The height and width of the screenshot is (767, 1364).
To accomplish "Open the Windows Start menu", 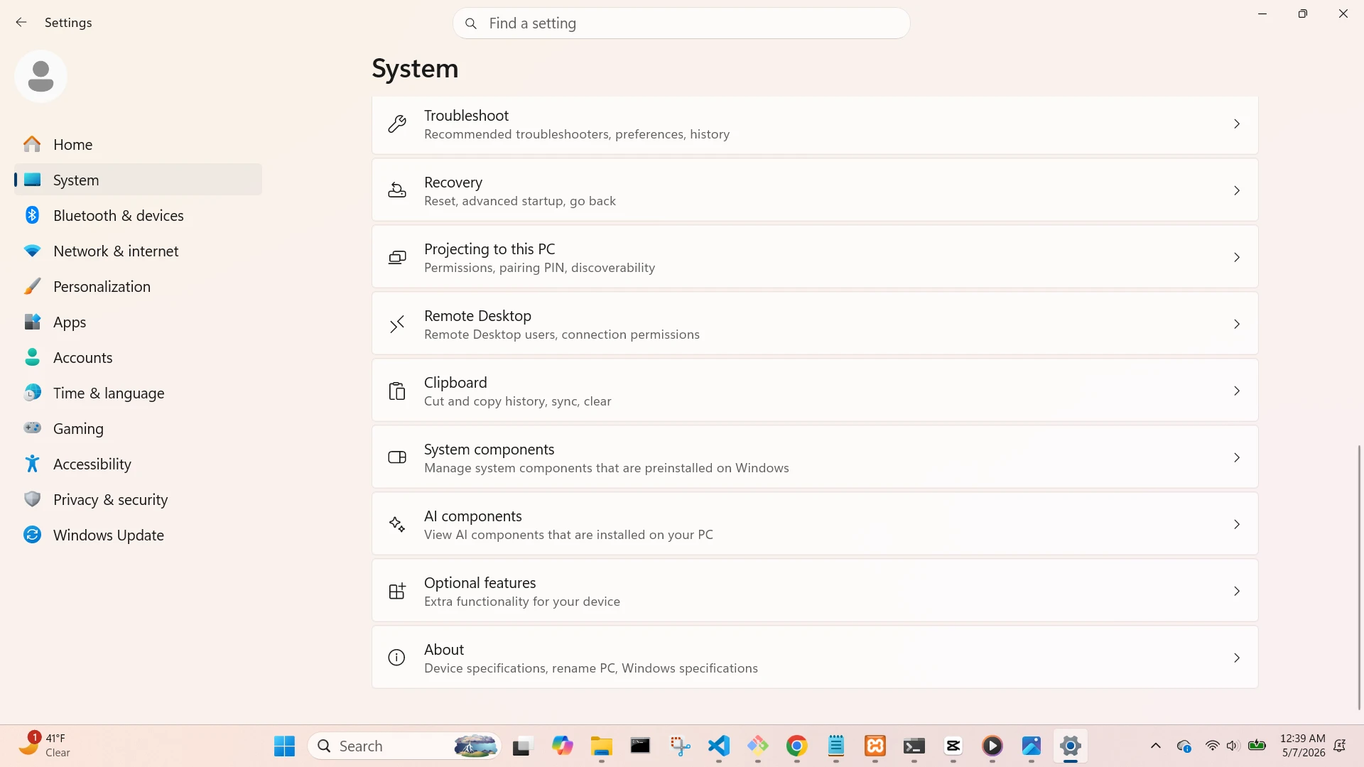I will coord(284,746).
